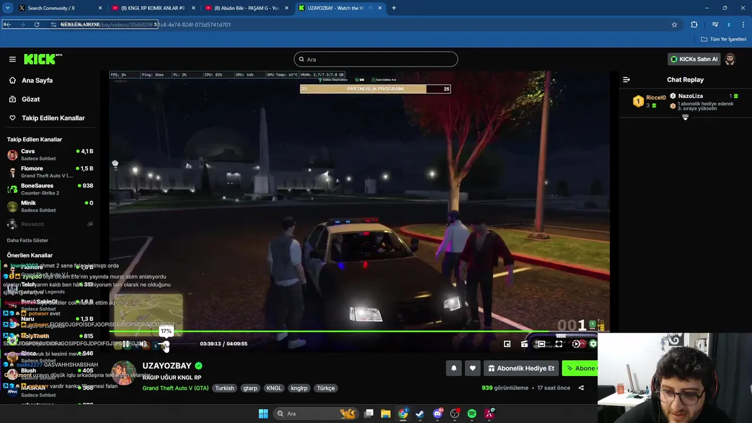752x423 pixels.
Task: Open a new browser tab
Action: [x=394, y=8]
